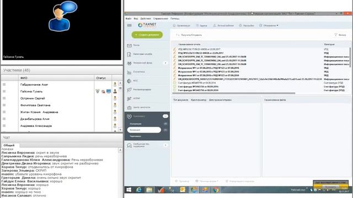This screenshot has height=198, width=353.
Task: Open the Помощь menu
Action: coord(175,19)
